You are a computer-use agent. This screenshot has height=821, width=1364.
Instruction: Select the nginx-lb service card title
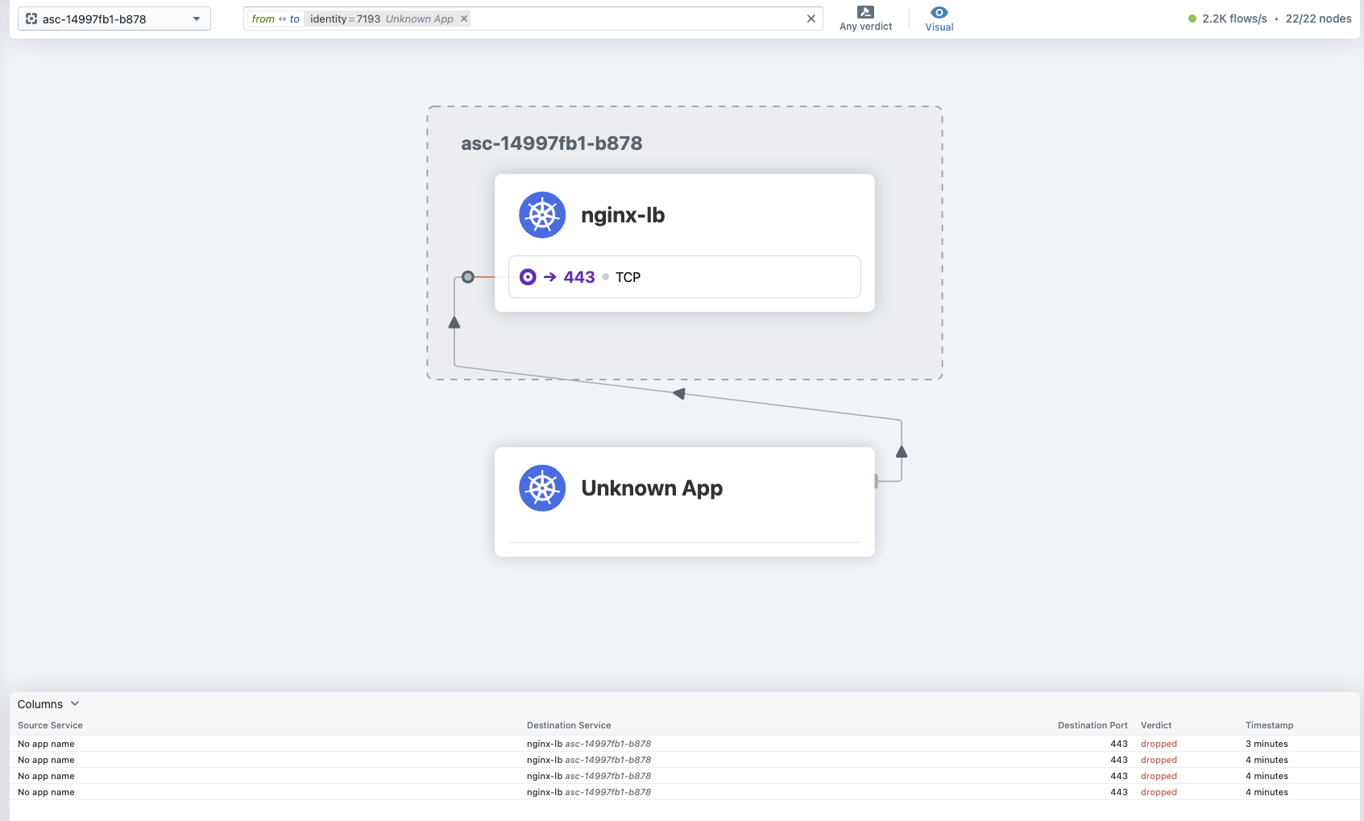[623, 215]
